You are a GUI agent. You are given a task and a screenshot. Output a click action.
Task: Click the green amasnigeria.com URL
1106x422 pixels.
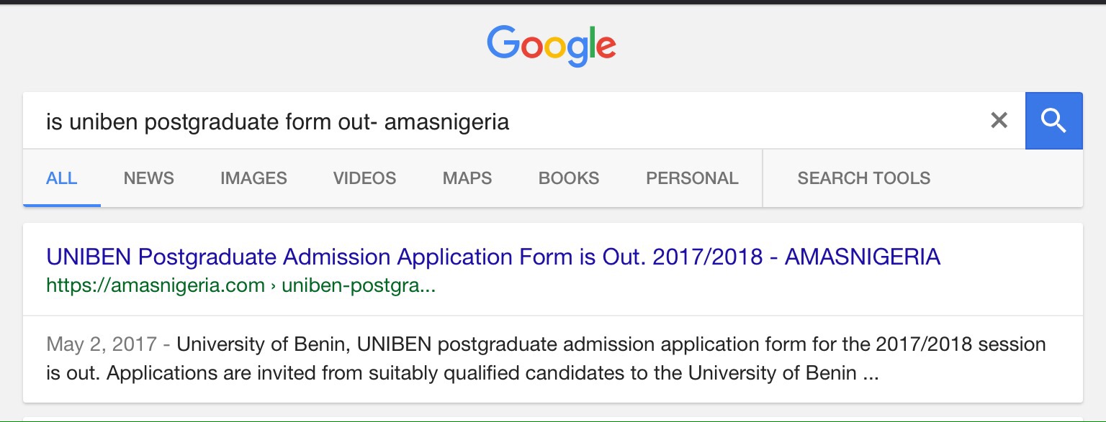[156, 286]
